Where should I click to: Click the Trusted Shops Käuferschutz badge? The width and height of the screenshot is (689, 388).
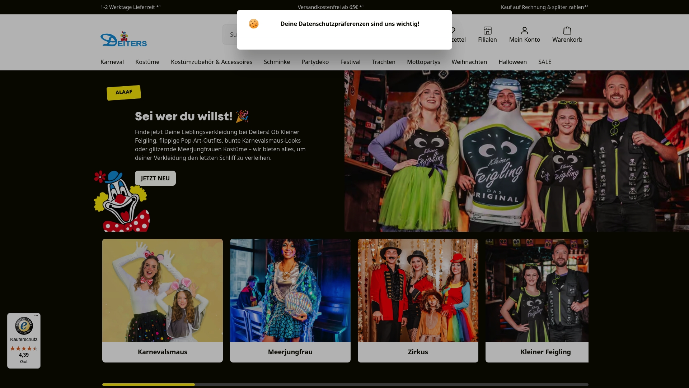(x=24, y=341)
